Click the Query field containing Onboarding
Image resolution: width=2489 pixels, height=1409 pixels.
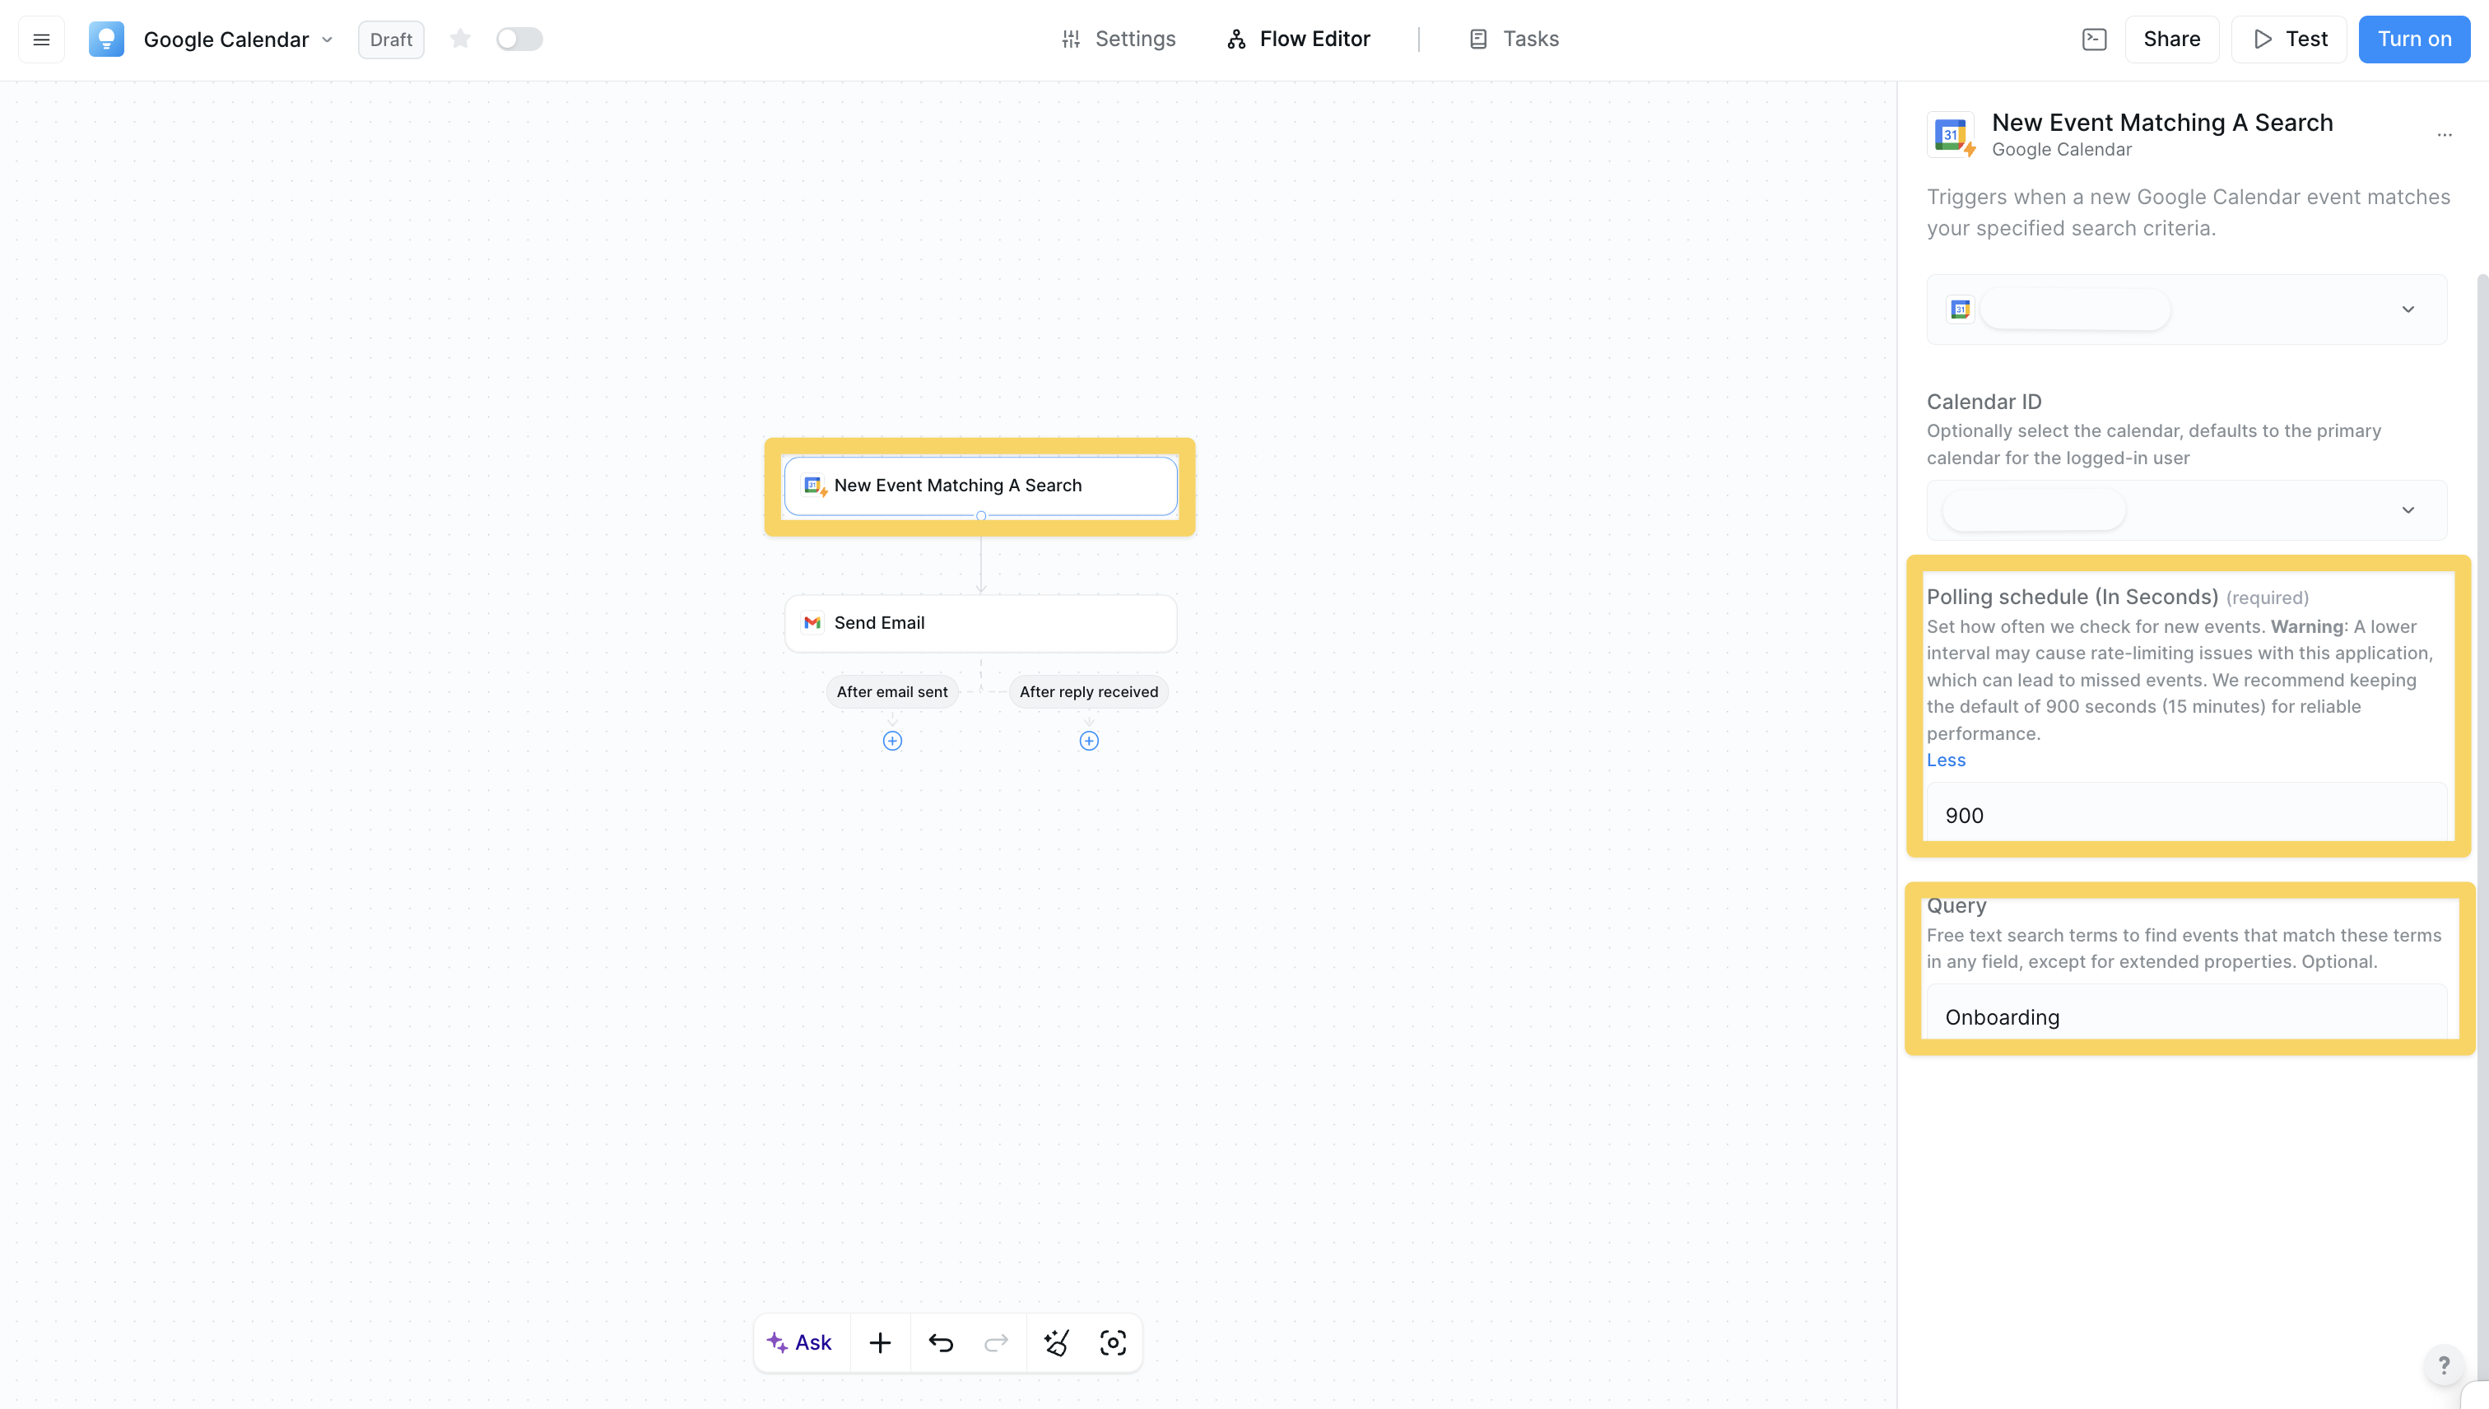[2185, 1017]
